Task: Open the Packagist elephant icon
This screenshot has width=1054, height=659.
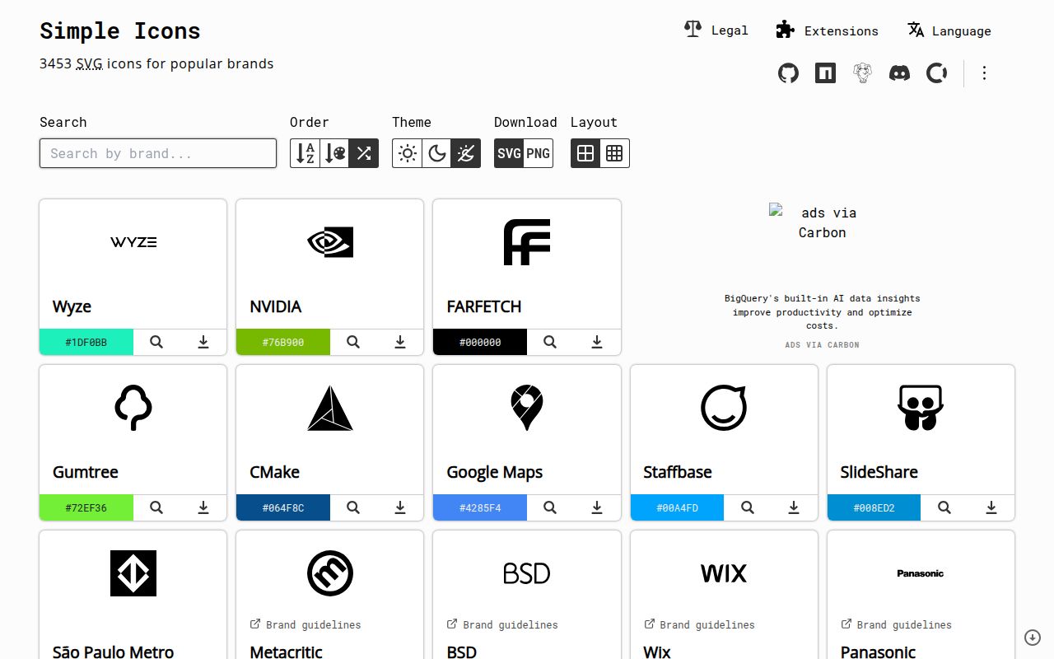Action: pos(862,73)
